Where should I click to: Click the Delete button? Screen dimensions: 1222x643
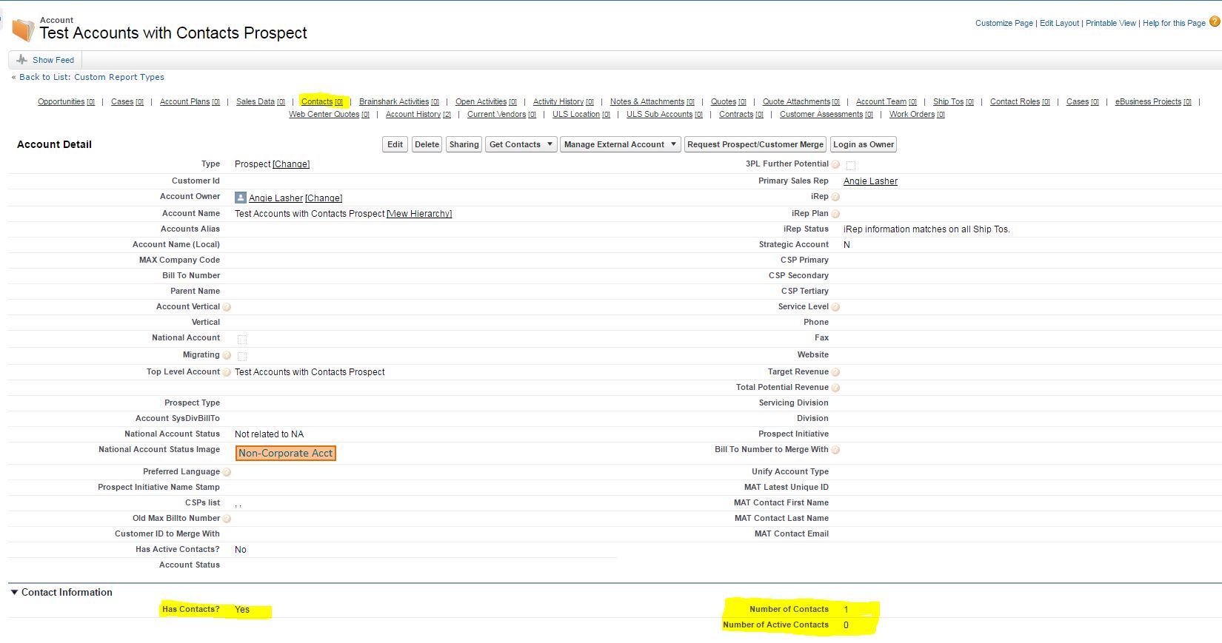point(427,144)
